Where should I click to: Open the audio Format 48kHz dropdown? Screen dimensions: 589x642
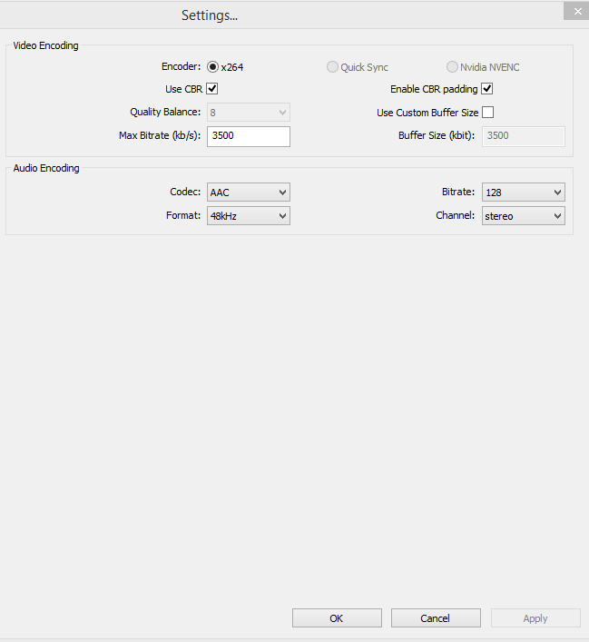[x=249, y=216]
